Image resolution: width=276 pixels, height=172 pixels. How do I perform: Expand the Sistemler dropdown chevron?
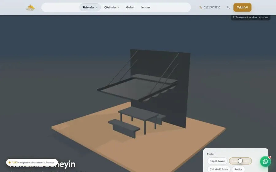97,7
